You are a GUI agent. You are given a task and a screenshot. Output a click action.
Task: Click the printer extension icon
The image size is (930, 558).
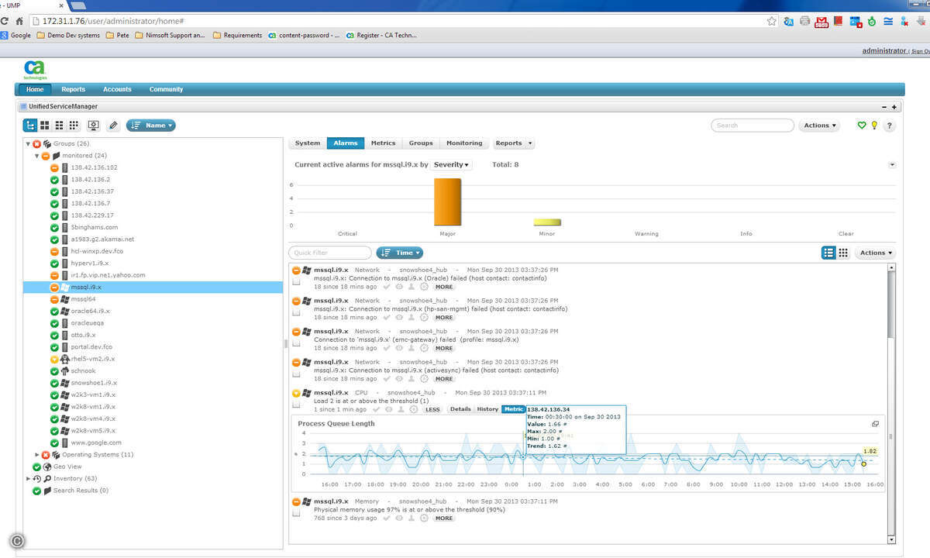(x=805, y=22)
